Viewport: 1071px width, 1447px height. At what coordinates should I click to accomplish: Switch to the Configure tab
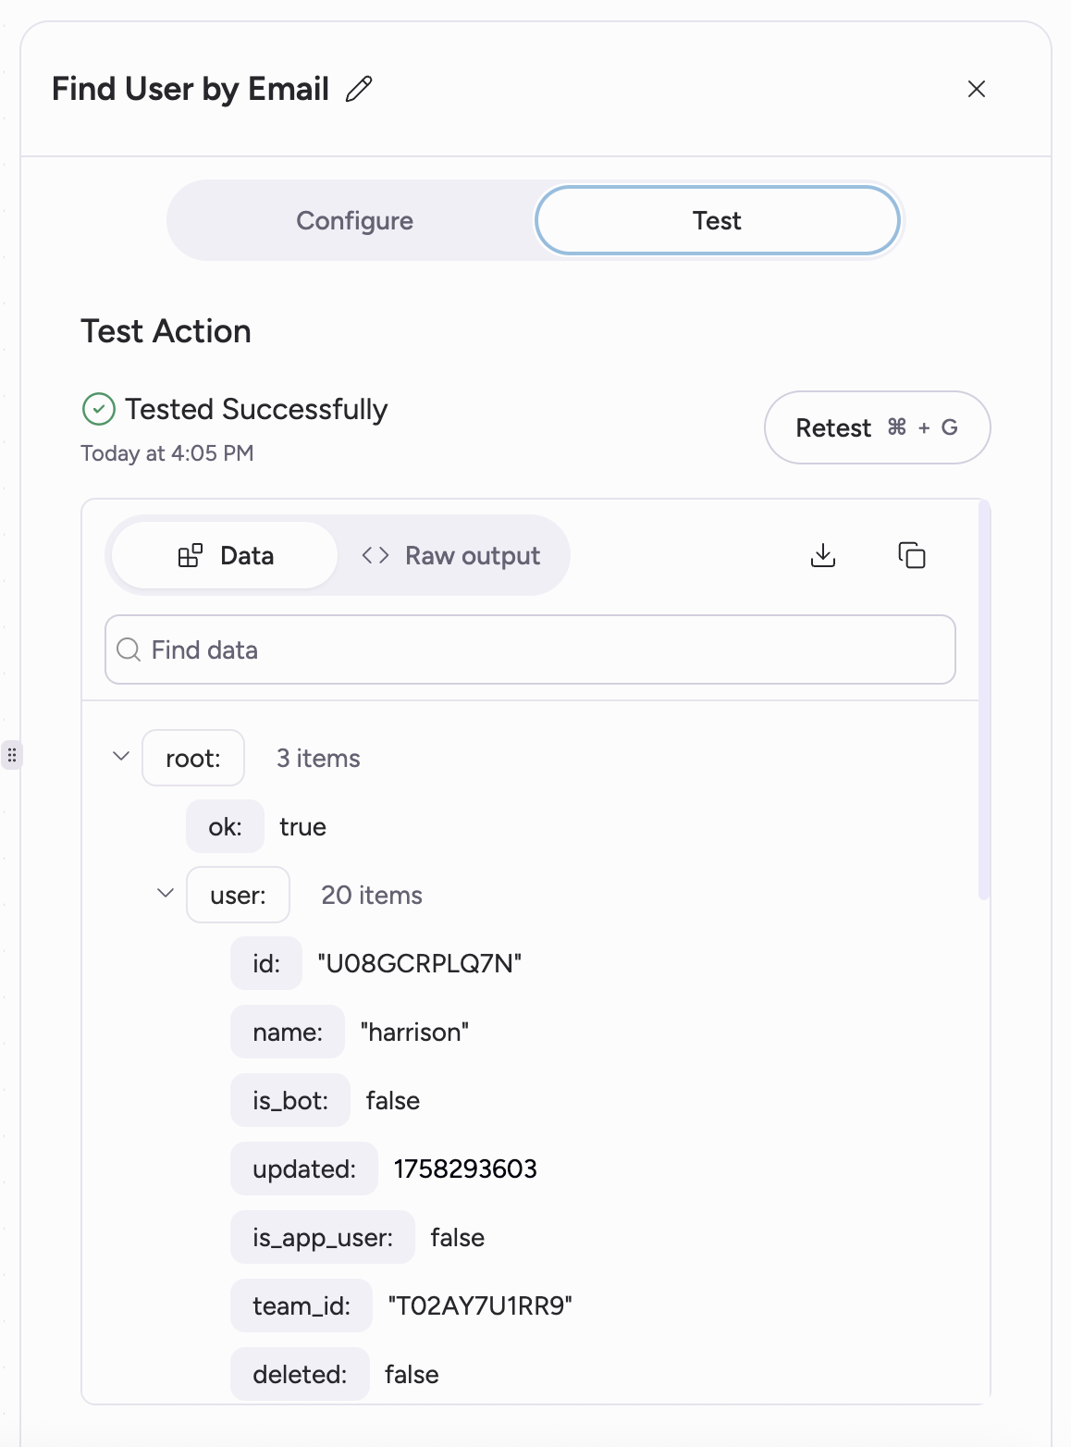pos(354,221)
